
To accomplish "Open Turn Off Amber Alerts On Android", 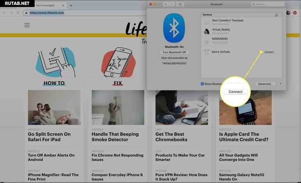I will point(51,158).
